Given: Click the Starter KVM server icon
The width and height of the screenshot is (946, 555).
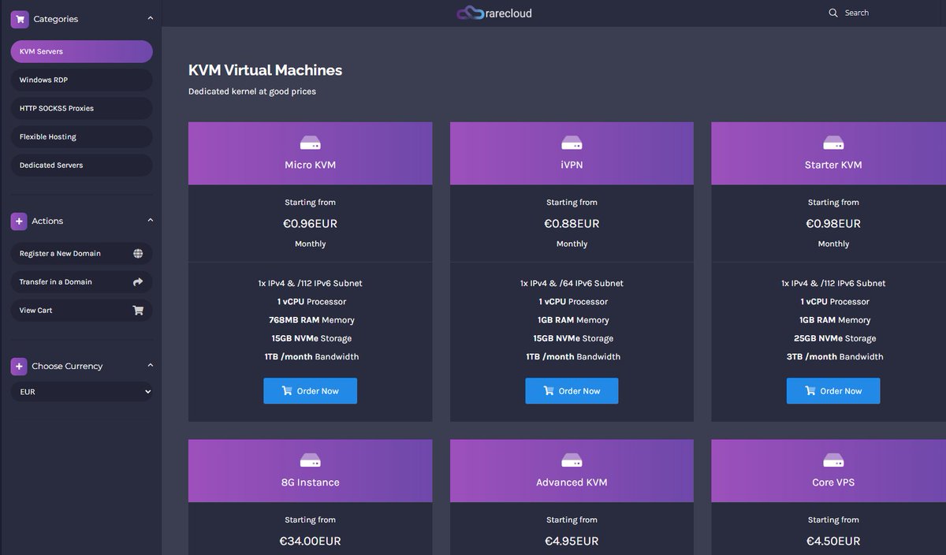Looking at the screenshot, I should pyautogui.click(x=833, y=143).
